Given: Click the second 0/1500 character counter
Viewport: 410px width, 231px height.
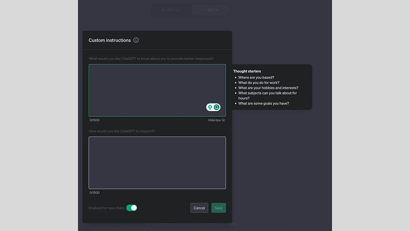Looking at the screenshot, I should 95,193.
